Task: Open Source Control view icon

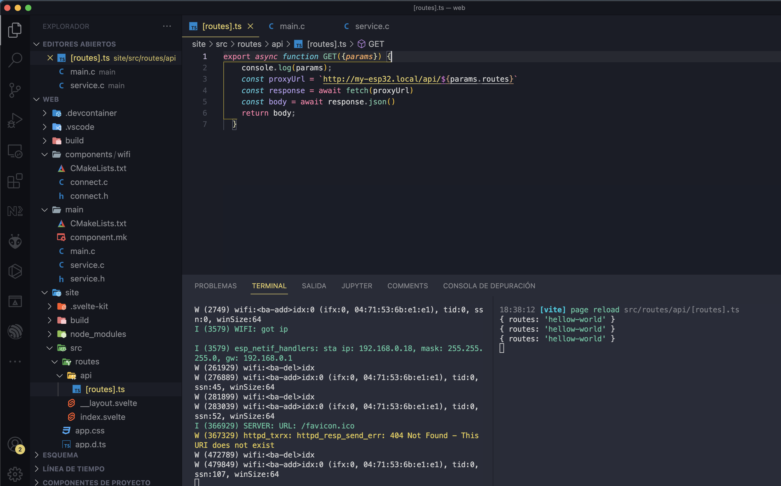Action: click(x=15, y=90)
